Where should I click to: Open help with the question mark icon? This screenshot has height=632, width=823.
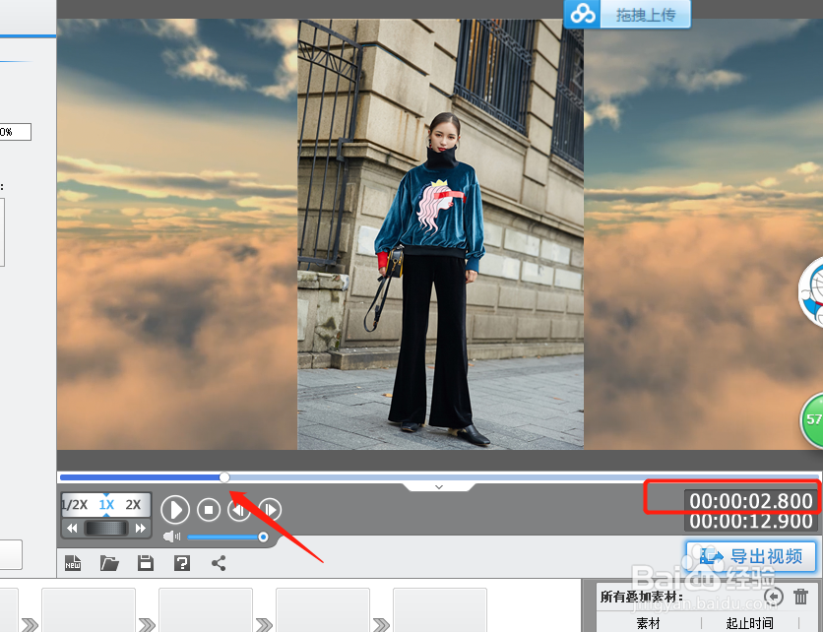coord(181,563)
